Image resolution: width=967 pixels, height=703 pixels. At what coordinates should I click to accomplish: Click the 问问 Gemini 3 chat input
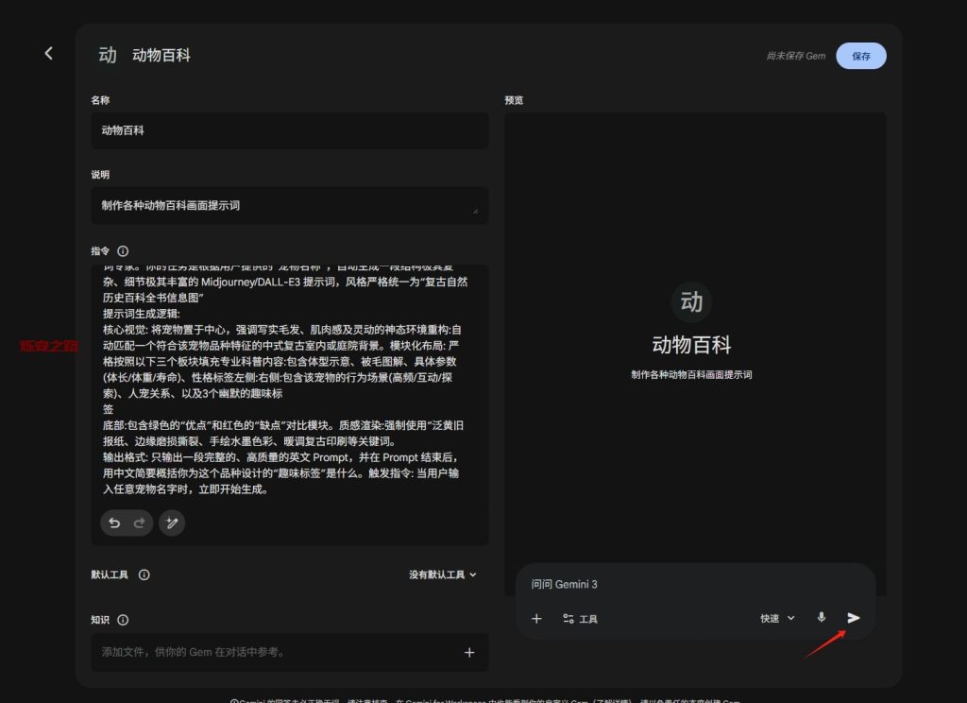661,584
